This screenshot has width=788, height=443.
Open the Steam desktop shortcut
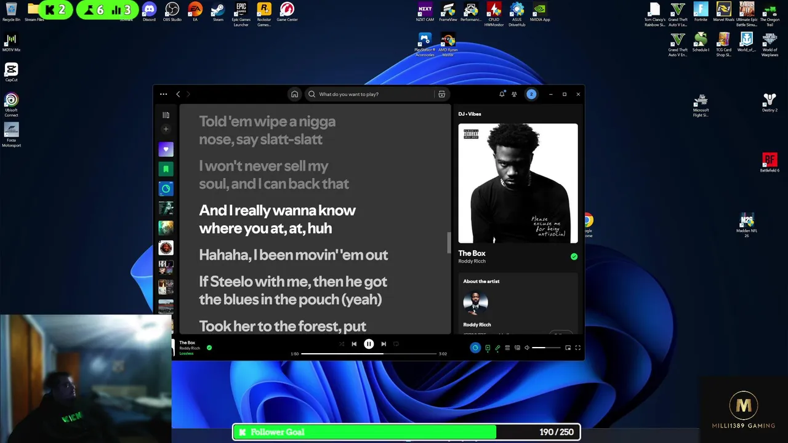click(x=218, y=12)
